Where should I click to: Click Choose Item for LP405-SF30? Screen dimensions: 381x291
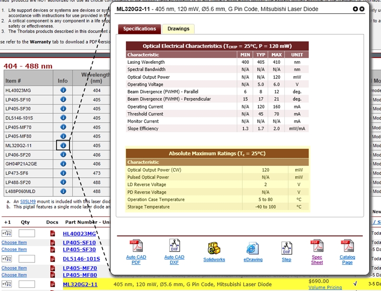14,250
